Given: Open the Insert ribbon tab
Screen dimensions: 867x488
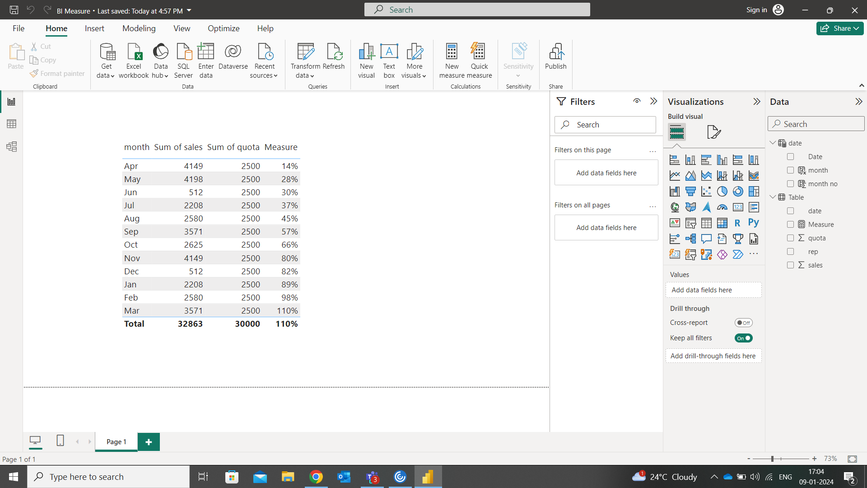Looking at the screenshot, I should (94, 28).
